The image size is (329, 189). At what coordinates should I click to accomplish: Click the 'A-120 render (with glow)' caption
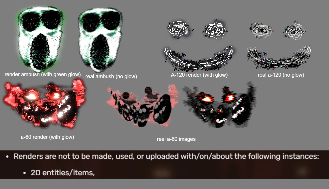[199, 75]
